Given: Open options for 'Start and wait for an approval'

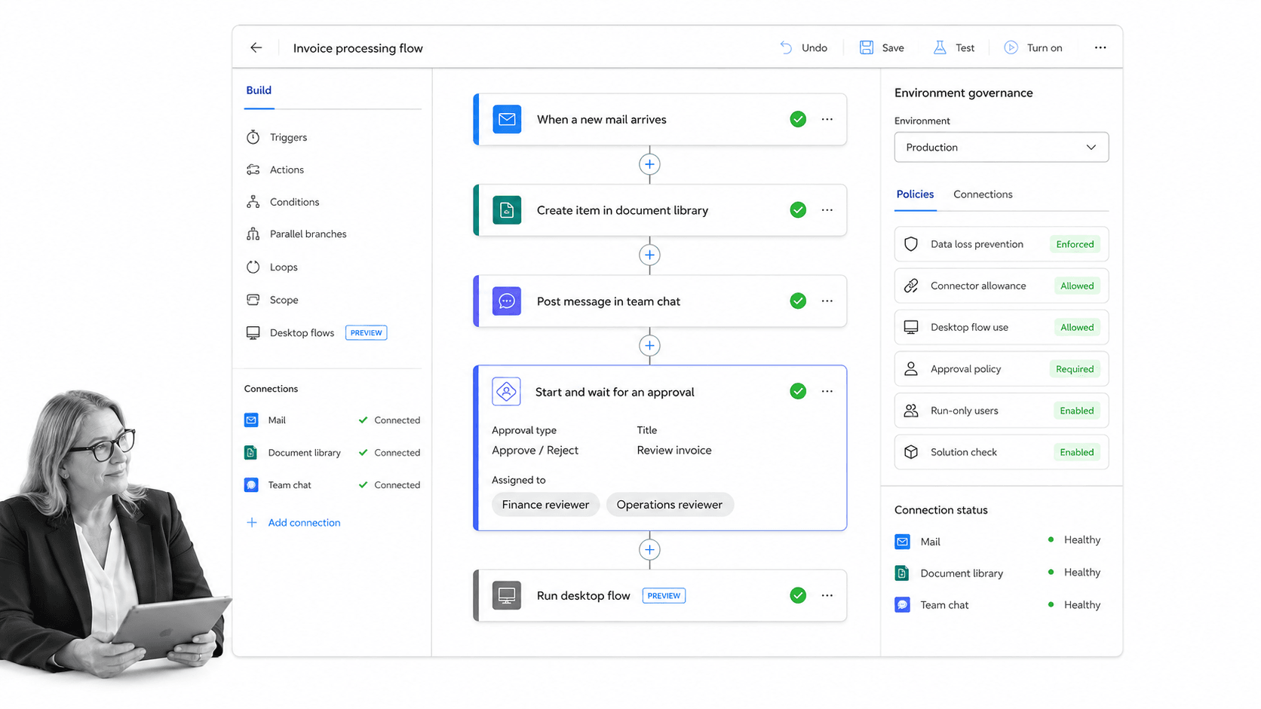Looking at the screenshot, I should point(827,391).
